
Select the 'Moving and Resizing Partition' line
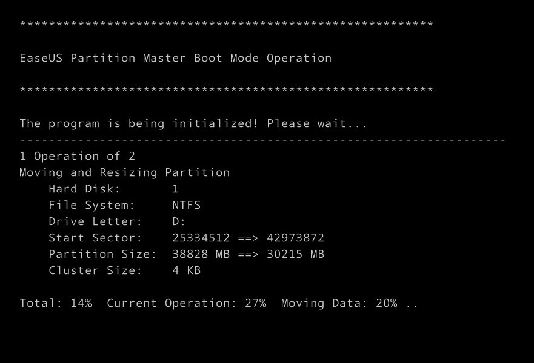pyautogui.click(x=125, y=172)
